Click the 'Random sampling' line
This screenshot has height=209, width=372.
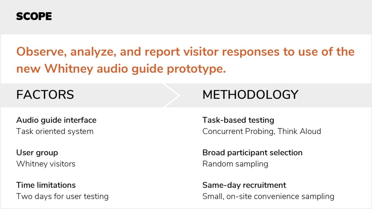pyautogui.click(x=235, y=164)
